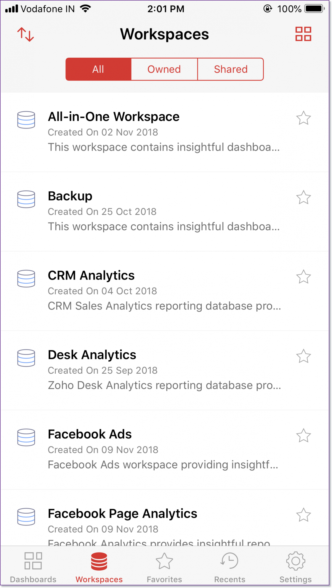This screenshot has height=588, width=332.
Task: Favorite the All-in-One Workspace star
Action: coord(303,118)
